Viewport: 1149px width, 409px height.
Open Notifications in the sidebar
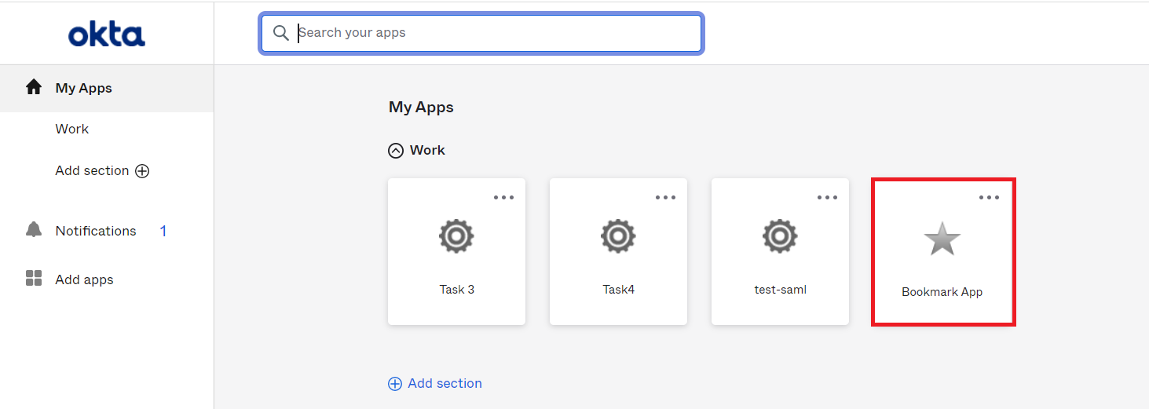[96, 231]
